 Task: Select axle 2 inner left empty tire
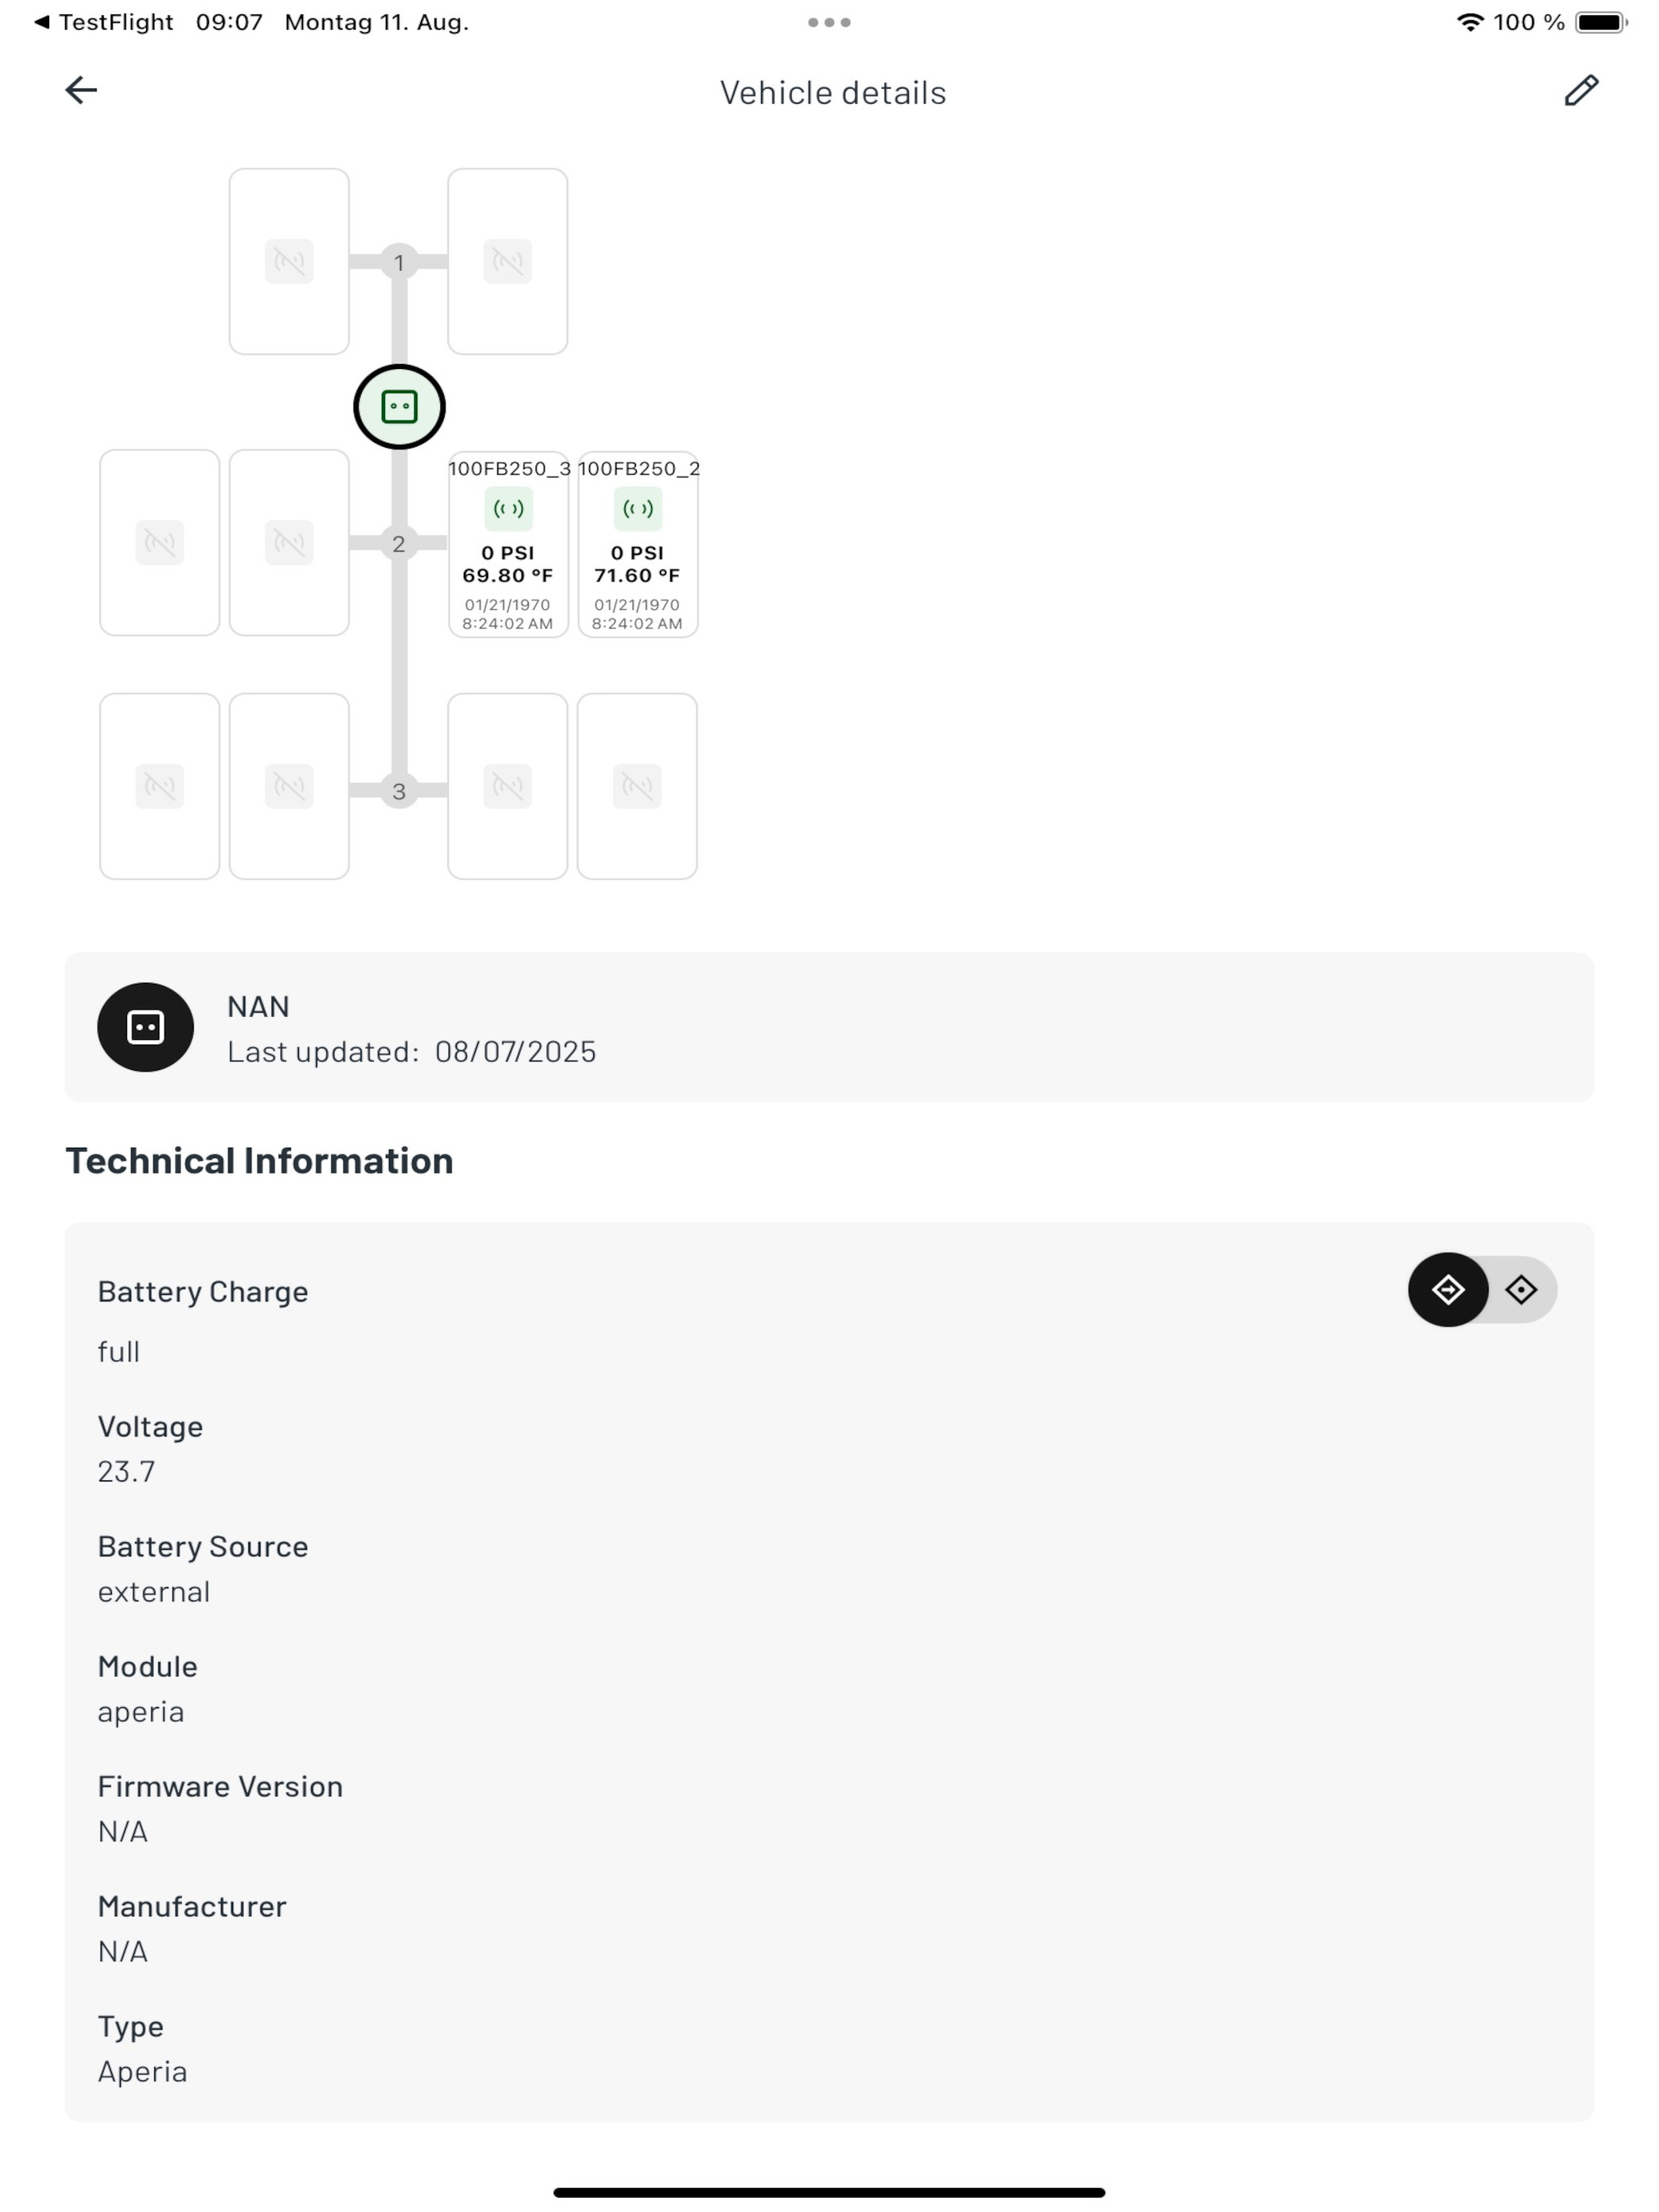pyautogui.click(x=289, y=543)
